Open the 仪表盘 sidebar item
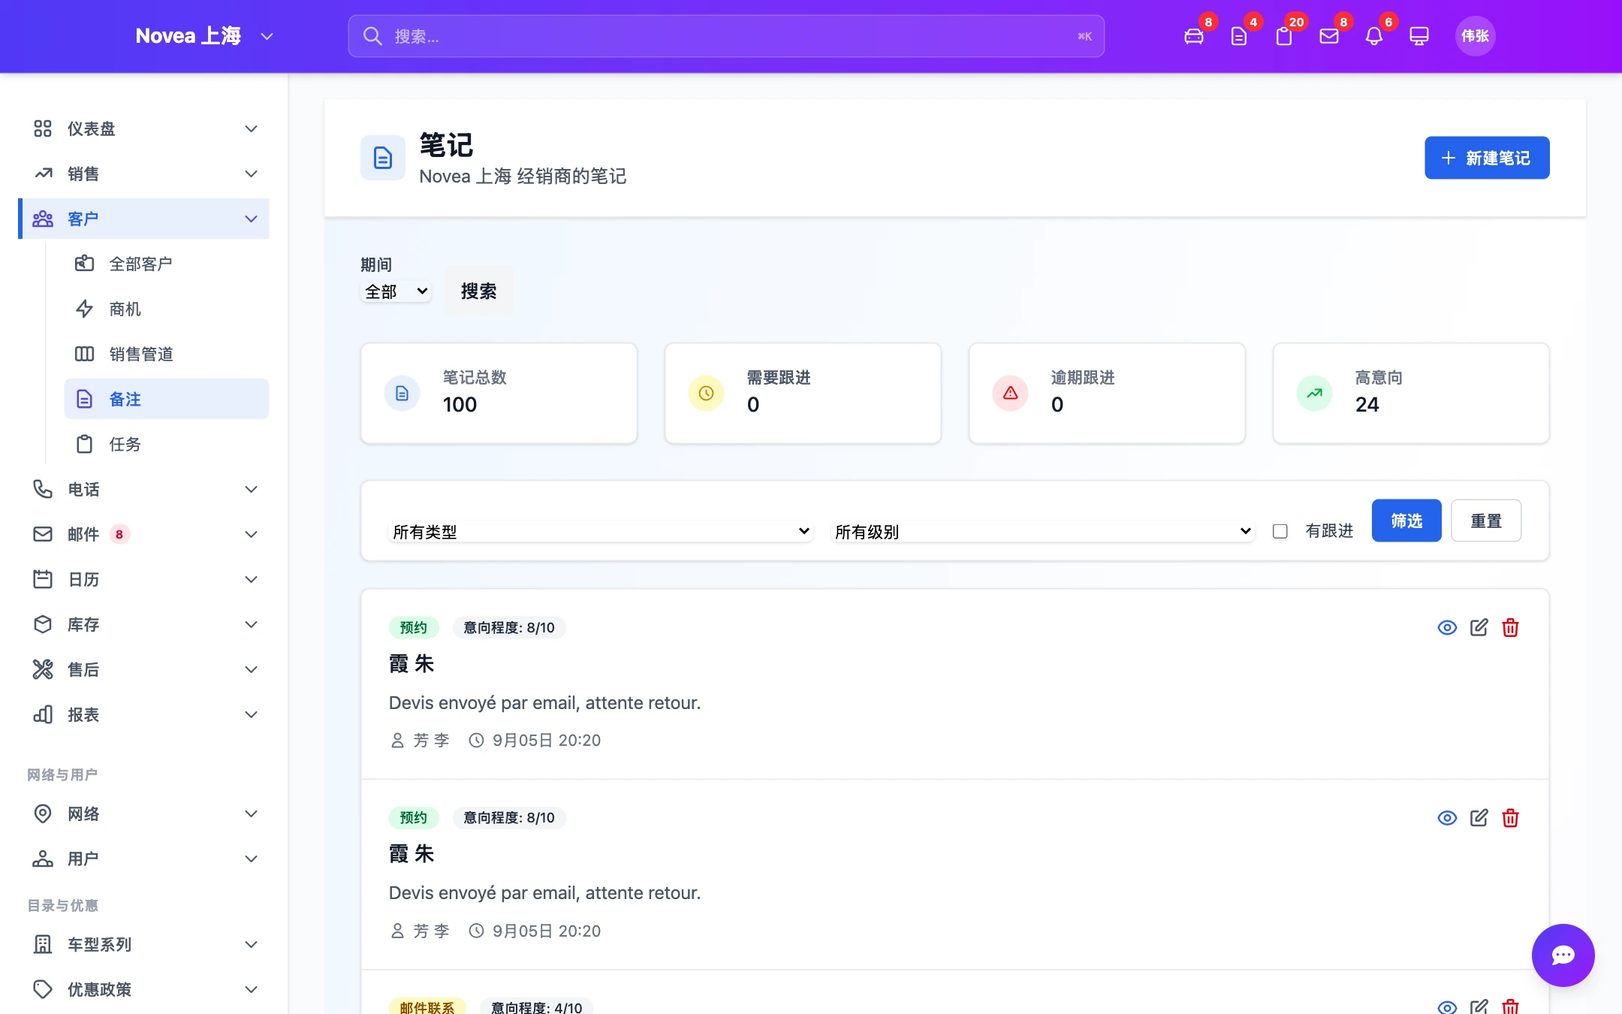 click(144, 128)
